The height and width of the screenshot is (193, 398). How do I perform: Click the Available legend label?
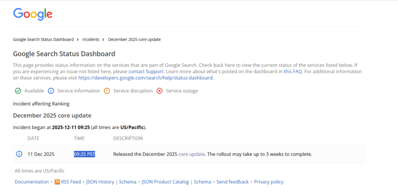[34, 91]
